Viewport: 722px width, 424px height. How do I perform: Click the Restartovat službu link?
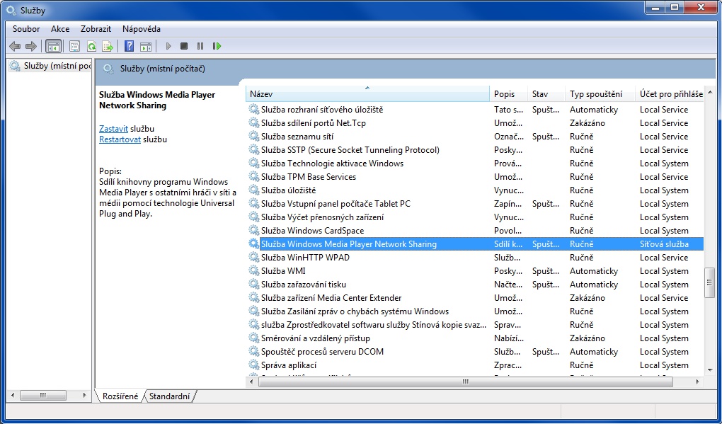pyautogui.click(x=120, y=139)
